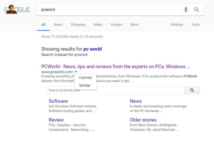The height and width of the screenshot is (142, 214).
Task: Select Cached from the popup menu
Action: 85,78
